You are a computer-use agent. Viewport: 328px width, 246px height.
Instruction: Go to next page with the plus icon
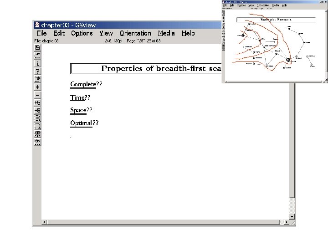pos(37,87)
